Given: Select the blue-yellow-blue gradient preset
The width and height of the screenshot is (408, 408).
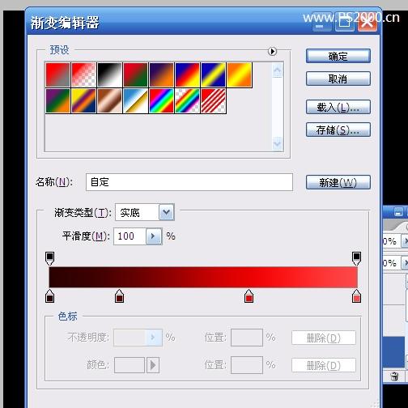Looking at the screenshot, I should click(x=213, y=74).
